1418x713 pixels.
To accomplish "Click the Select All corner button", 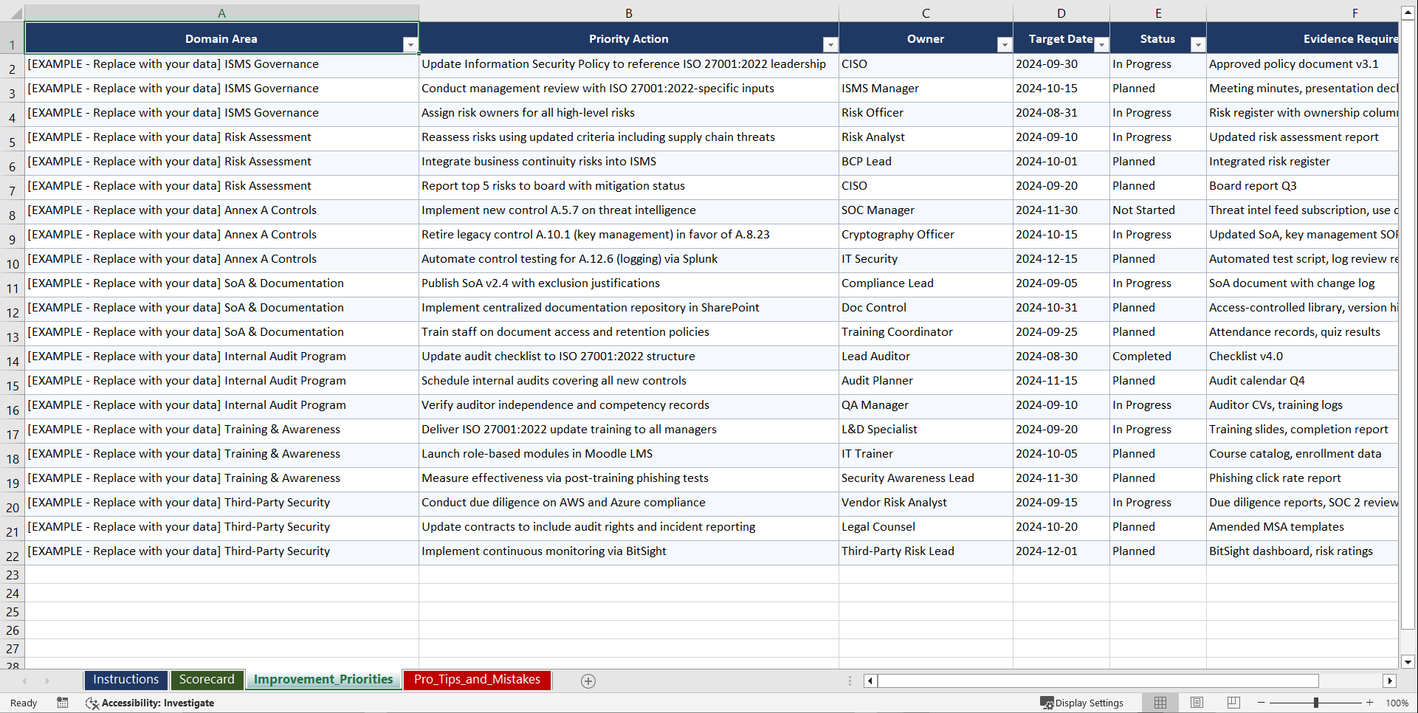I will pyautogui.click(x=13, y=13).
